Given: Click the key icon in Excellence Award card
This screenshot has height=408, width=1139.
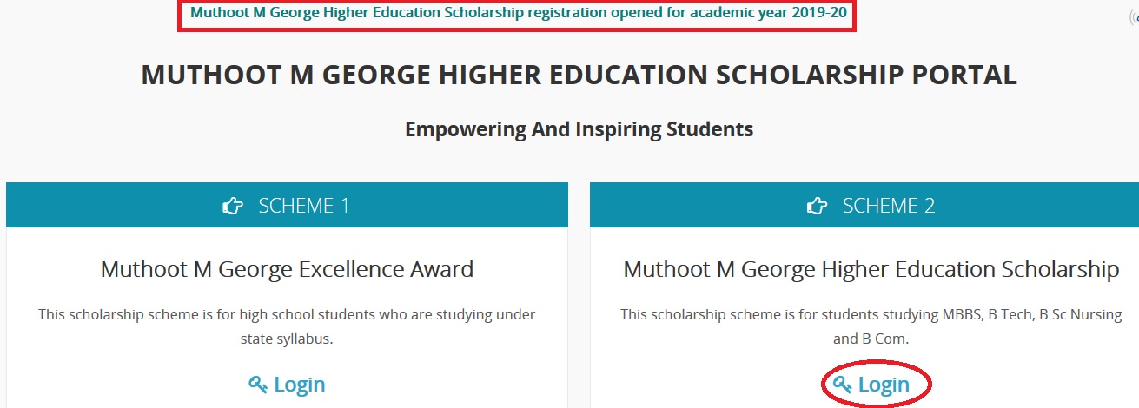Looking at the screenshot, I should (257, 385).
